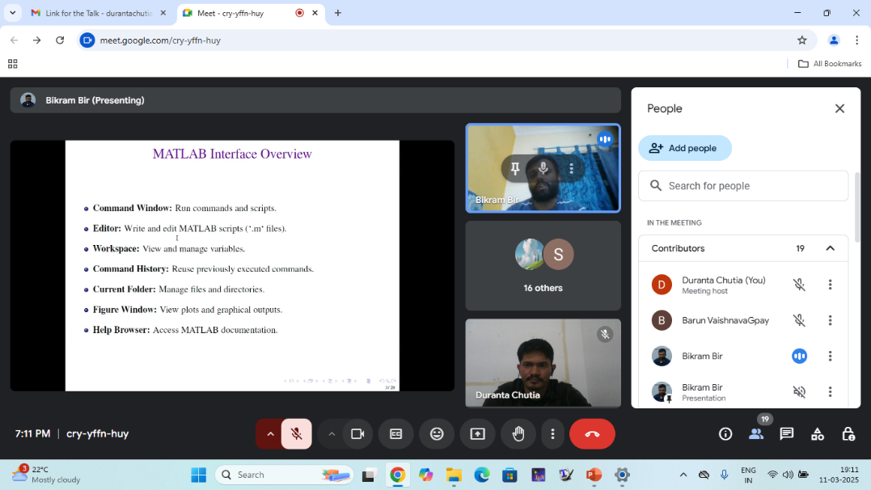
Task: Open PowerPoint from the Windows taskbar
Action: pos(594,475)
